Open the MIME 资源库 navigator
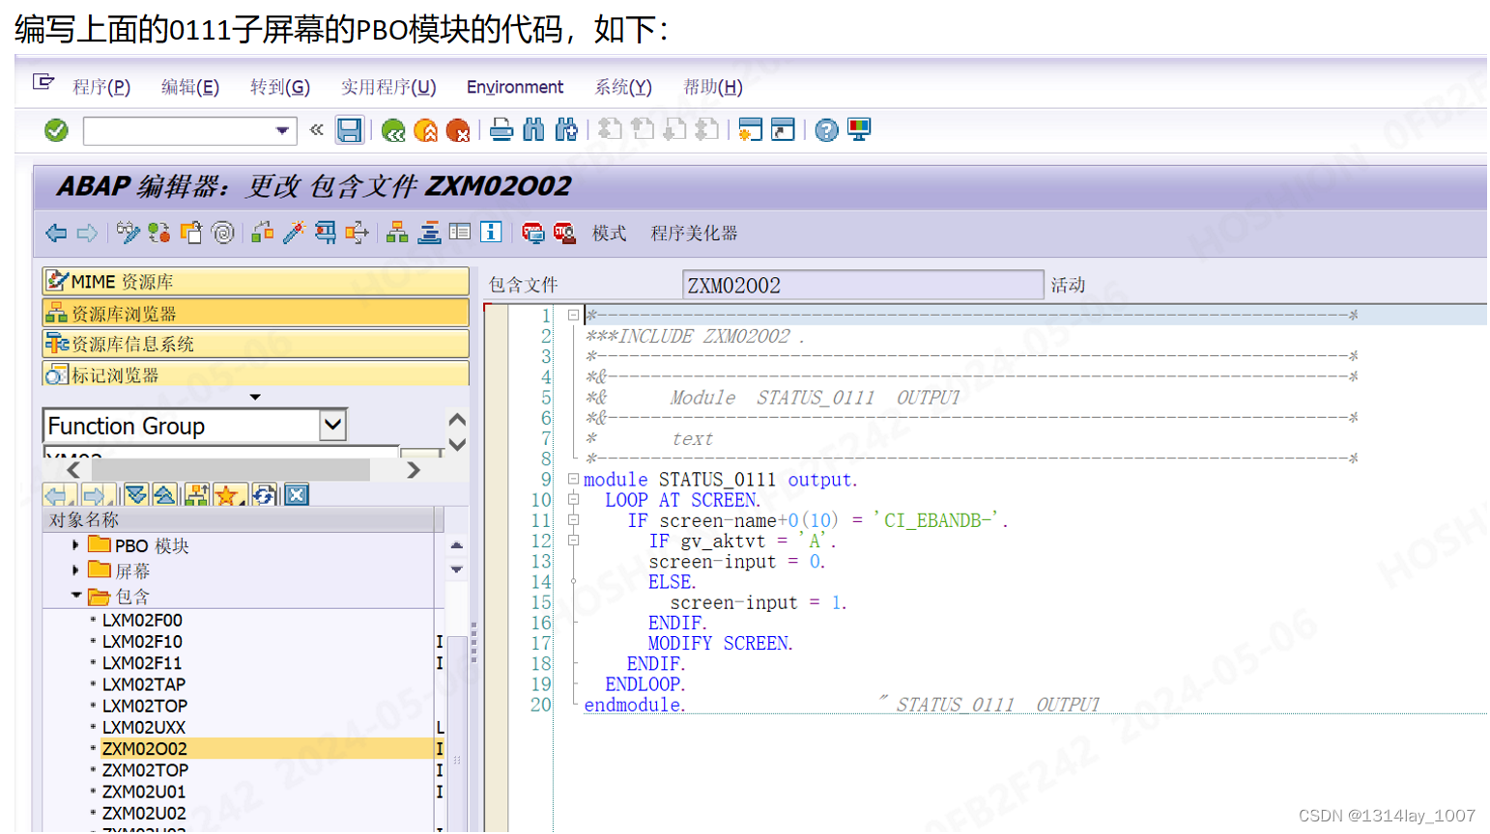Screen dimensions: 1490x834 pos(256,281)
